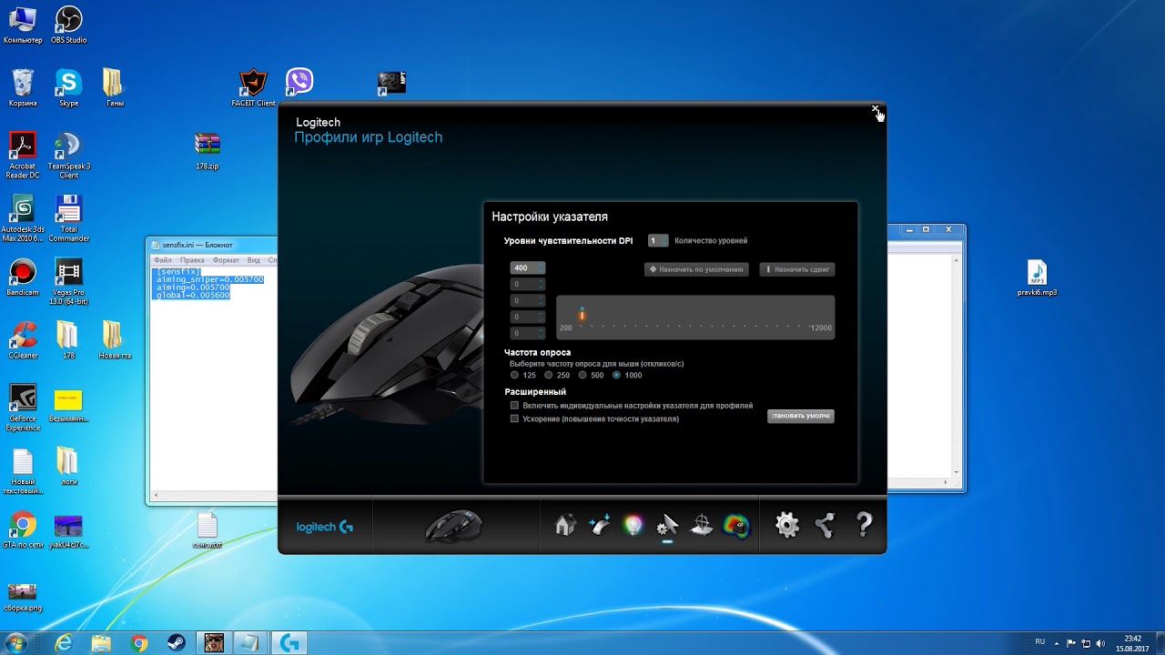Image resolution: width=1165 pixels, height=655 pixels.
Task: Open the Формат menu in Notepad
Action: pos(226,260)
